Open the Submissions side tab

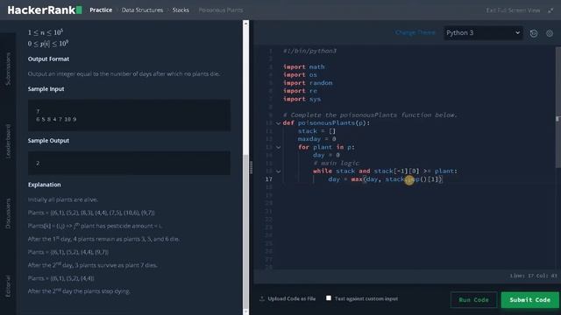pyautogui.click(x=8, y=68)
